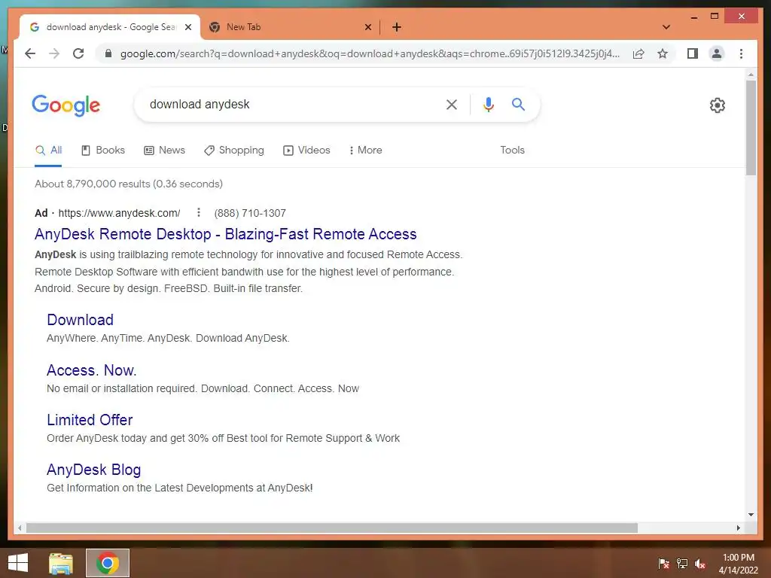771x578 pixels.
Task: Click the vertical scrollbar thumb
Action: tap(751, 128)
